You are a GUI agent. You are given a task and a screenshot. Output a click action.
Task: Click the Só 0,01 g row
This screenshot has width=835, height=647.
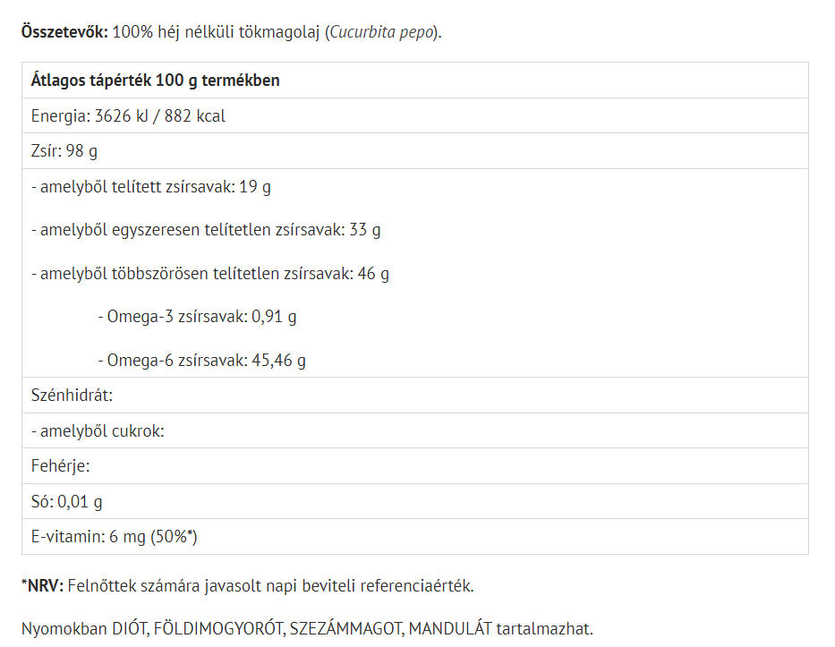click(x=66, y=501)
